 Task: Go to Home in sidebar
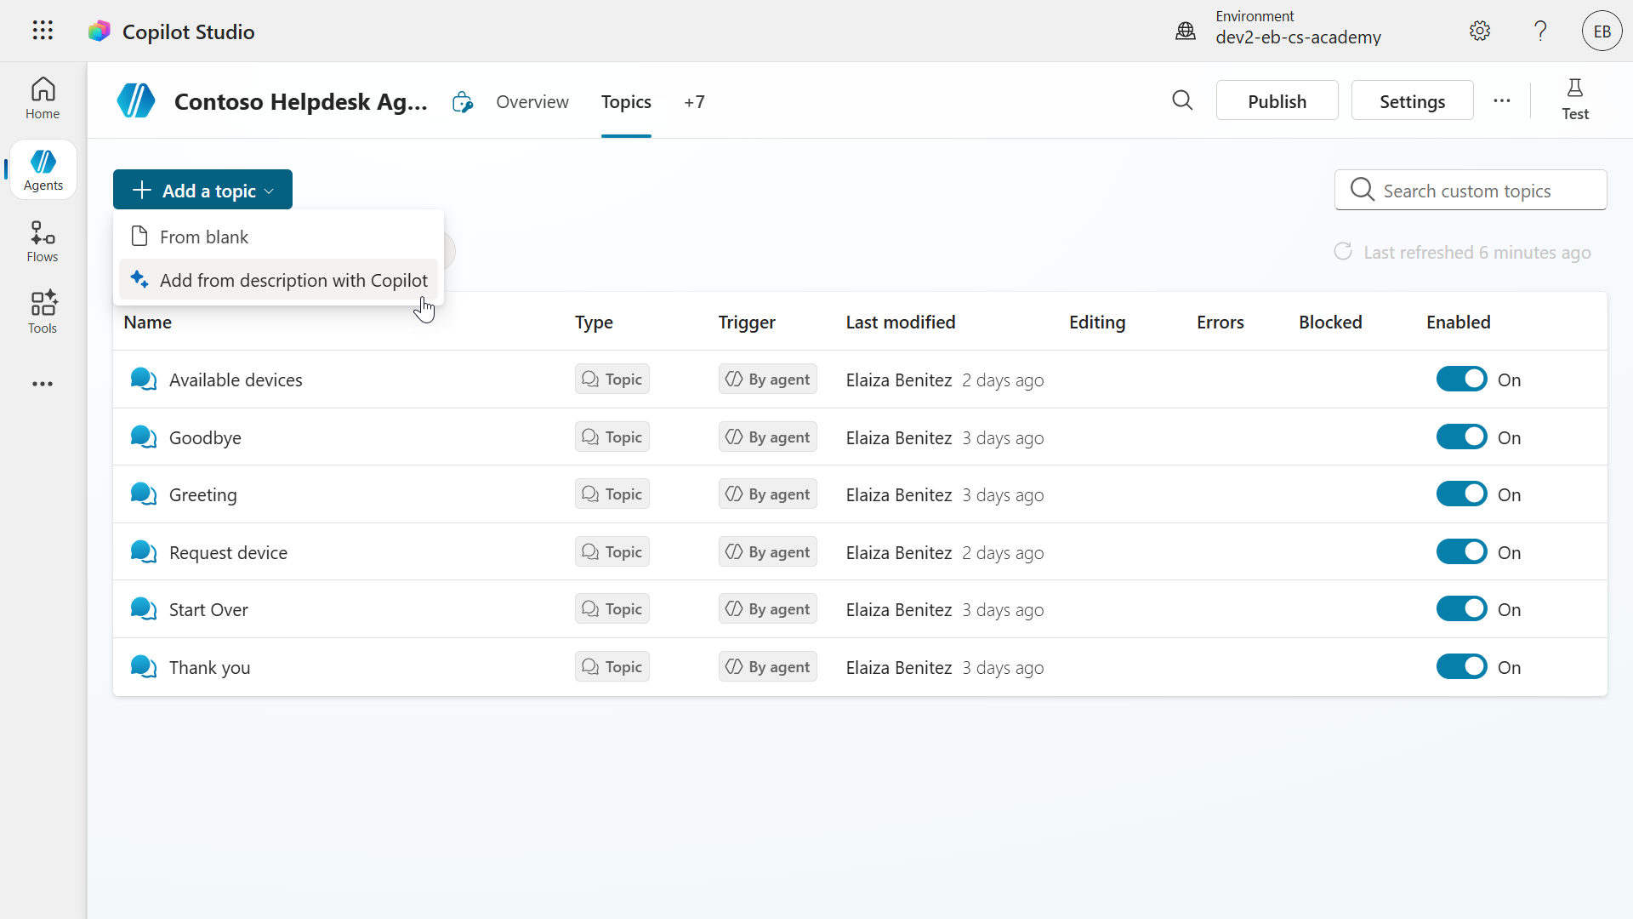click(x=43, y=98)
